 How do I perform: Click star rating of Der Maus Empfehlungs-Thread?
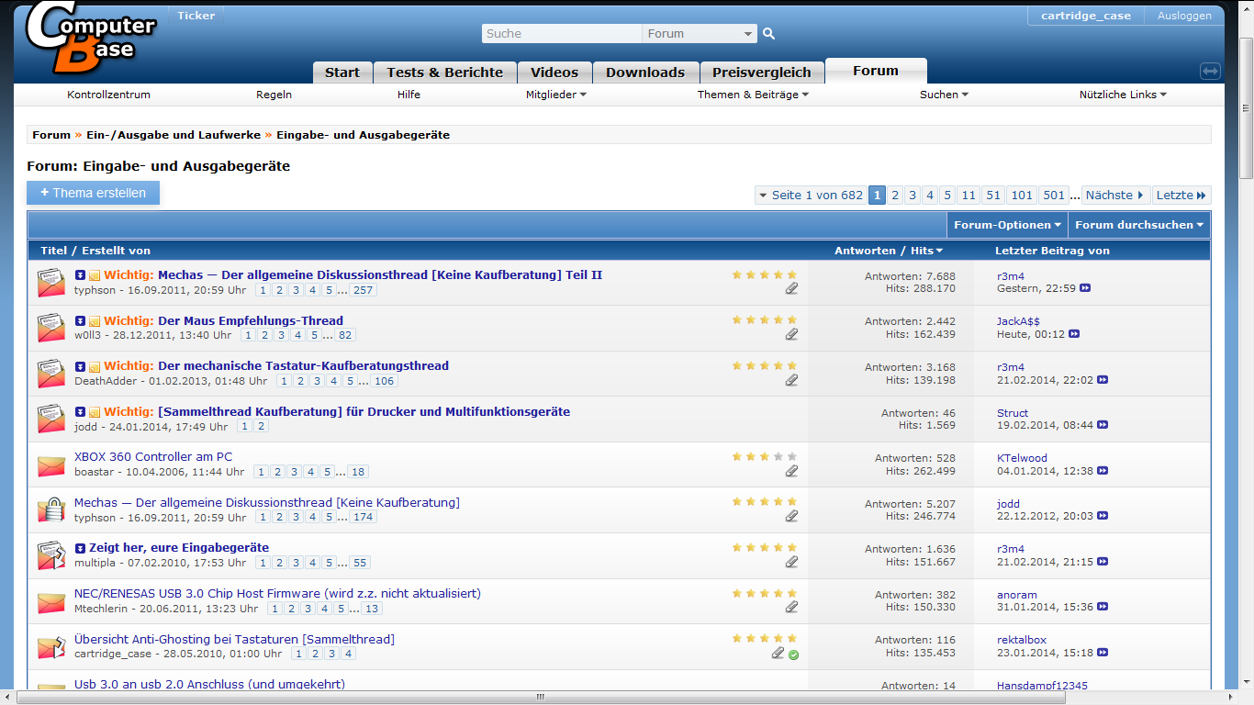tap(765, 319)
